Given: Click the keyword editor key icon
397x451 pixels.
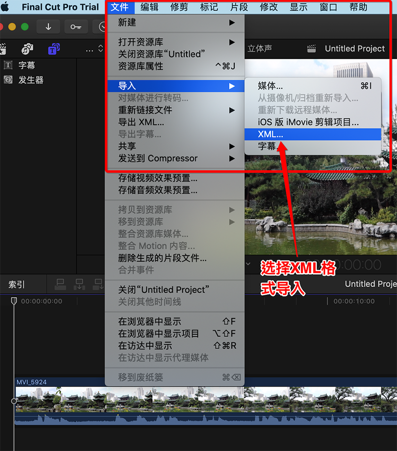Looking at the screenshot, I should (75, 27).
